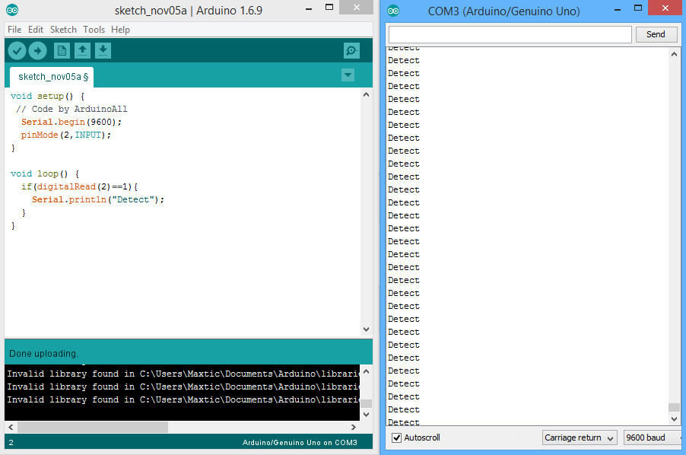
Task: Upload the sketch with the arrow icon
Action: coord(37,51)
